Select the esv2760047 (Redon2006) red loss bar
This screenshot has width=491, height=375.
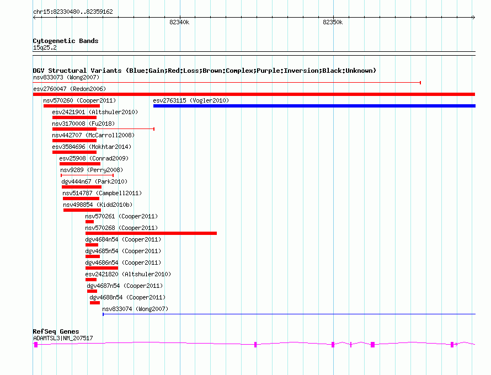[254, 94]
